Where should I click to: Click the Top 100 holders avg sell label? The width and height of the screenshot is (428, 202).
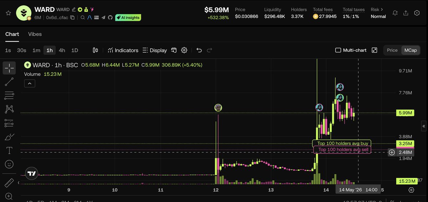click(342, 150)
